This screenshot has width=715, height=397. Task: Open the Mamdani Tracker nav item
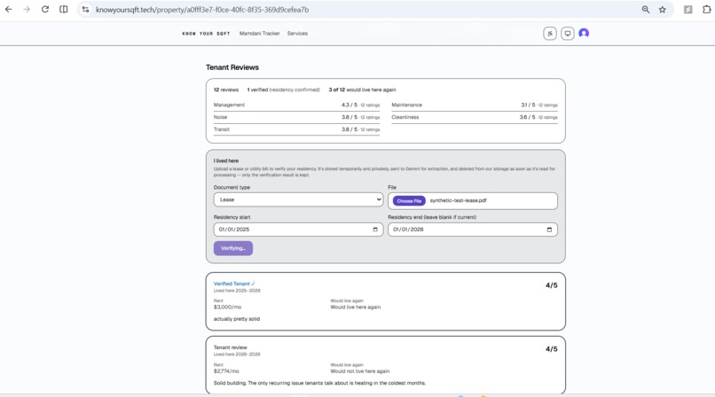tap(259, 34)
